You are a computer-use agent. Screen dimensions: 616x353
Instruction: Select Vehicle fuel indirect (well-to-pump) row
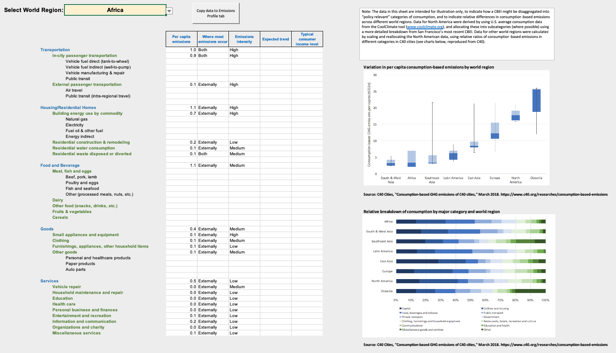[98, 67]
